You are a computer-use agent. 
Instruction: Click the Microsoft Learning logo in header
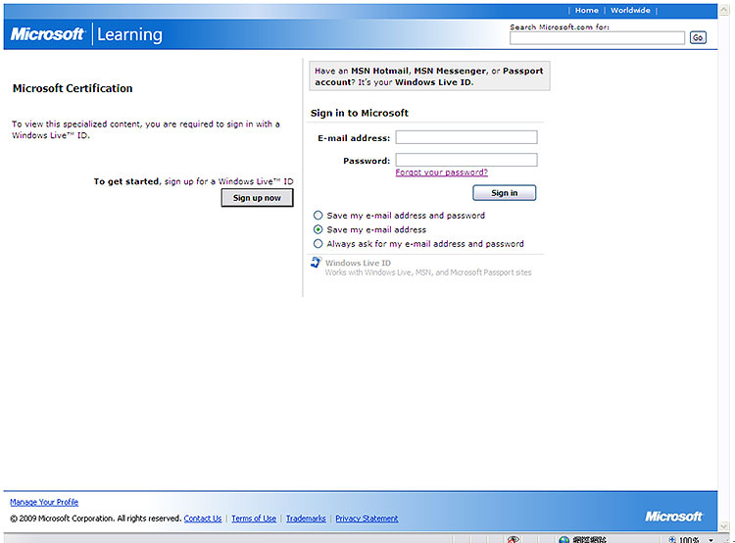click(86, 34)
